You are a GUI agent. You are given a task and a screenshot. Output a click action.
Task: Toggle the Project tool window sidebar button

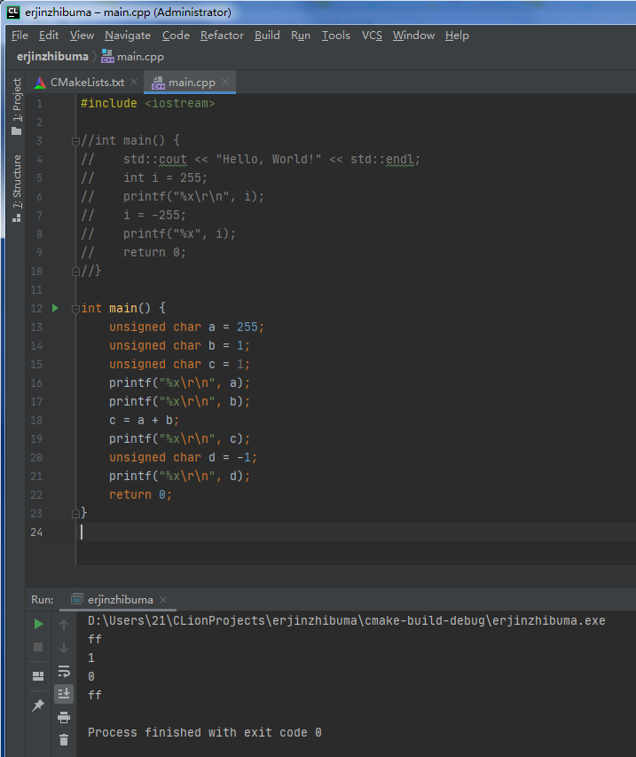[16, 106]
